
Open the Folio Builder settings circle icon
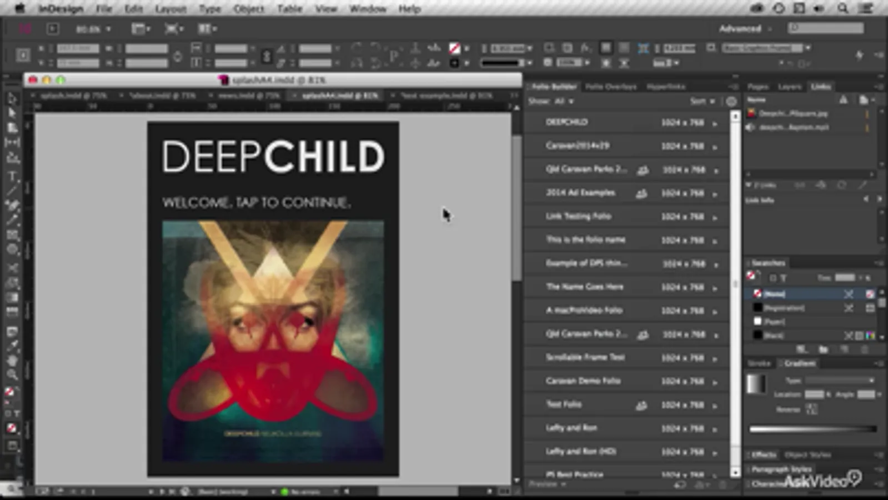point(731,101)
